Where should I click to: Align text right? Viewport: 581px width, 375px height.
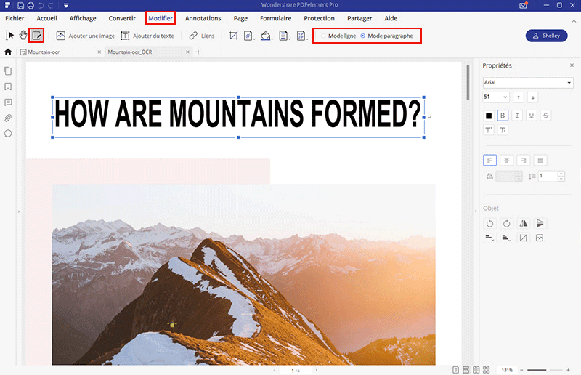pos(523,160)
